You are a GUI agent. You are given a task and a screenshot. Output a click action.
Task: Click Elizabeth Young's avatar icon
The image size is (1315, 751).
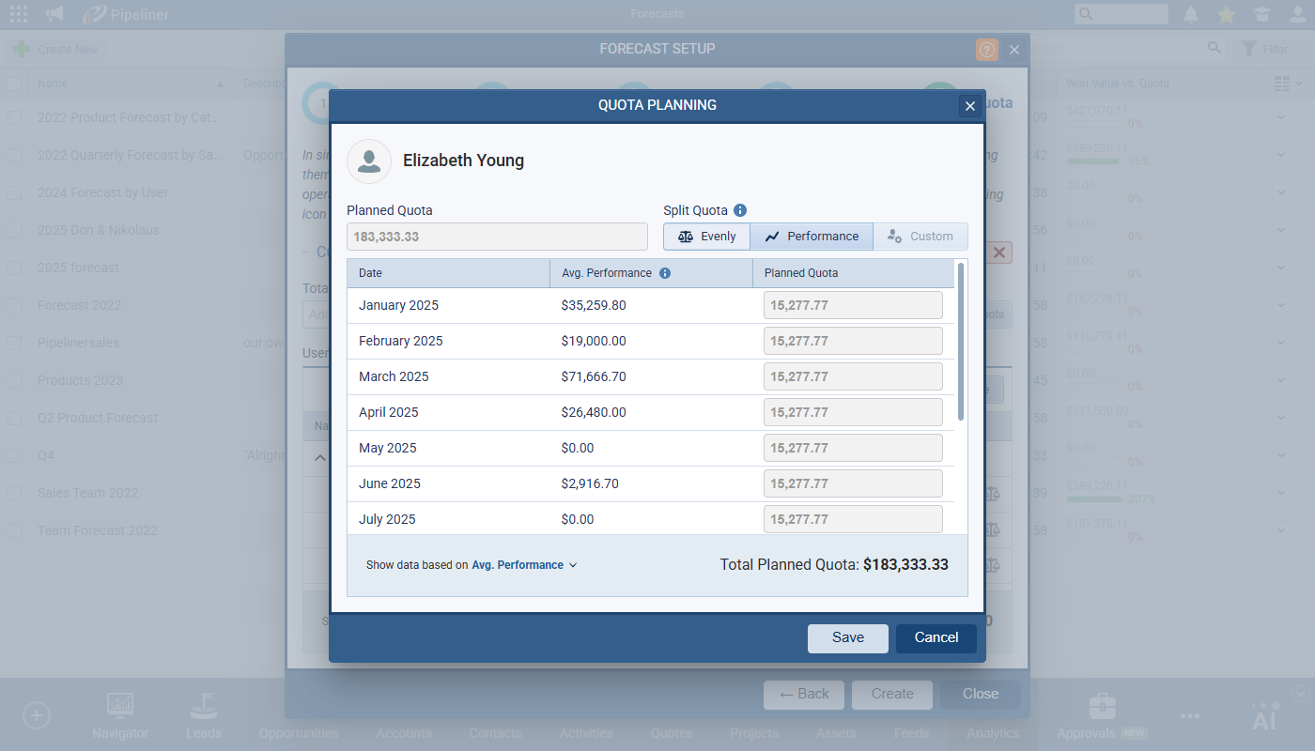[369, 161]
